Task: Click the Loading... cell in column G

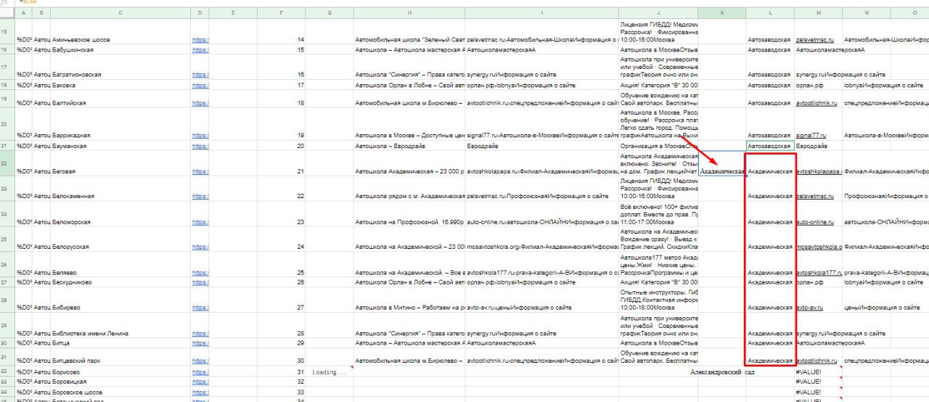Action: (330, 372)
